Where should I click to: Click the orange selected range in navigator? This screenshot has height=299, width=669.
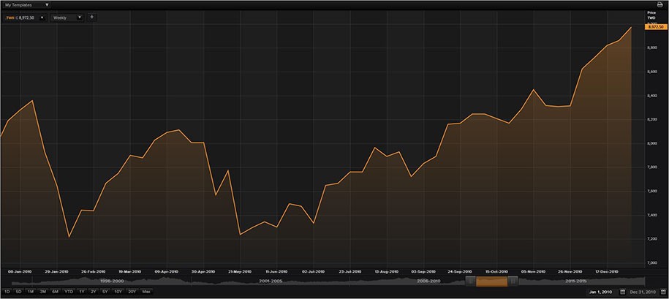[491, 281]
